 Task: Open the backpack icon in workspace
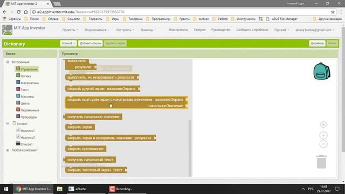pyautogui.click(x=322, y=71)
